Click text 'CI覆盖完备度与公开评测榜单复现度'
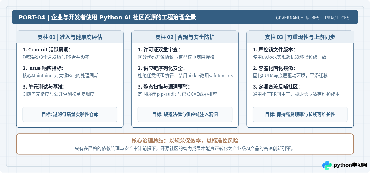This screenshot has height=173, width=370. coord(58,94)
